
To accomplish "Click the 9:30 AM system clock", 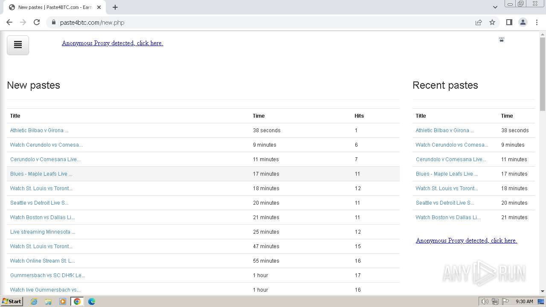I will (524, 301).
